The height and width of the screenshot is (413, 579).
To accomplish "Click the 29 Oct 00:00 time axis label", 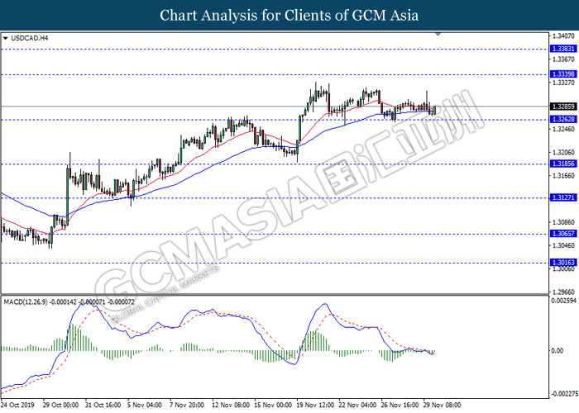I will click(x=61, y=406).
